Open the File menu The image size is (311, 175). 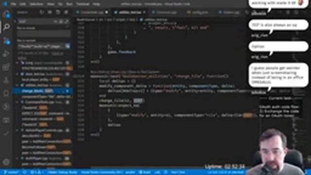click(x=13, y=4)
